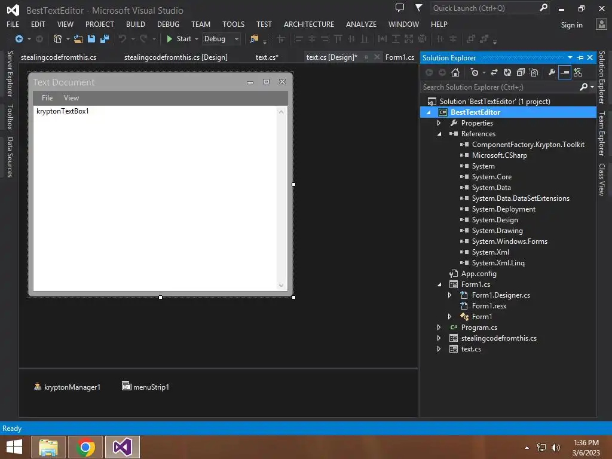Open the TOOLS menu

click(x=234, y=24)
